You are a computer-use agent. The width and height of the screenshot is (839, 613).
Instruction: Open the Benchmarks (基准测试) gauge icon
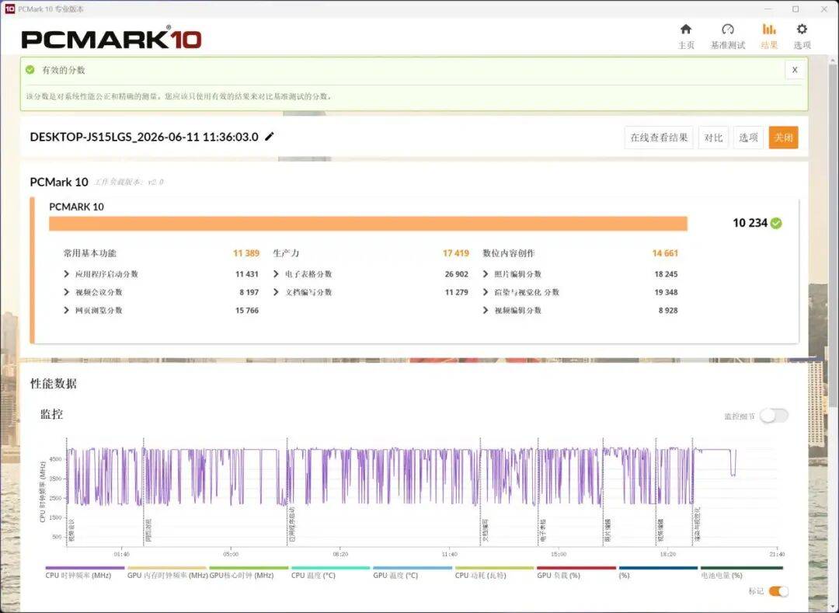click(728, 30)
